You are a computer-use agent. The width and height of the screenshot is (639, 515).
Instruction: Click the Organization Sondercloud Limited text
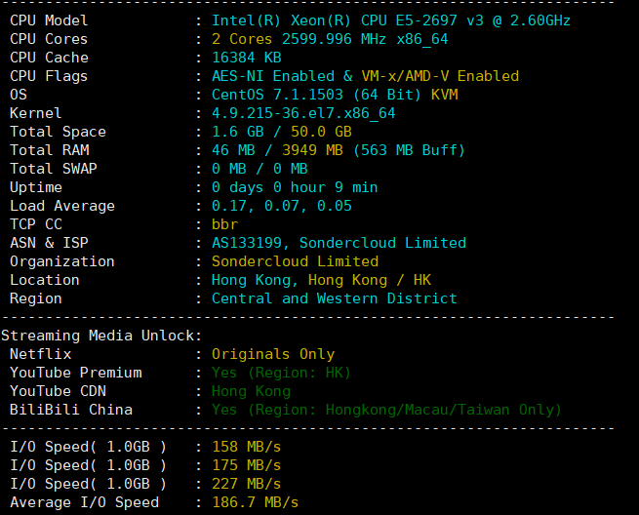[295, 261]
